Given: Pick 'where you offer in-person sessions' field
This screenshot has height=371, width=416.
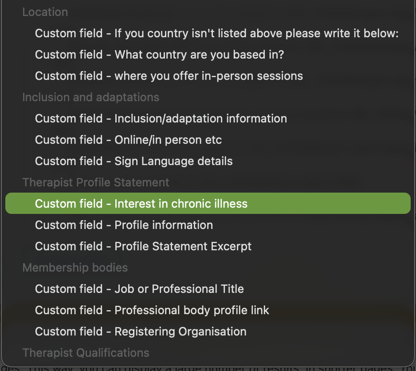Looking at the screenshot, I should 169,76.
